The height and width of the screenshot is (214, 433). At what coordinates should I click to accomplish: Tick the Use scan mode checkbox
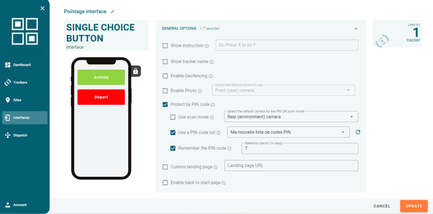coord(173,117)
